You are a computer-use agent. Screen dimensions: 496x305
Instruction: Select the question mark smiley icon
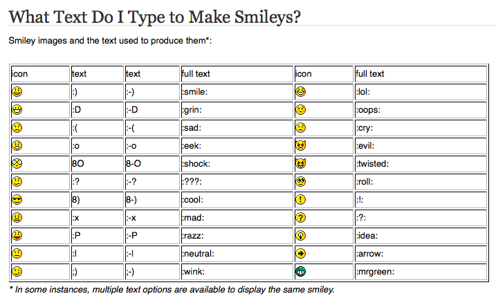point(300,218)
